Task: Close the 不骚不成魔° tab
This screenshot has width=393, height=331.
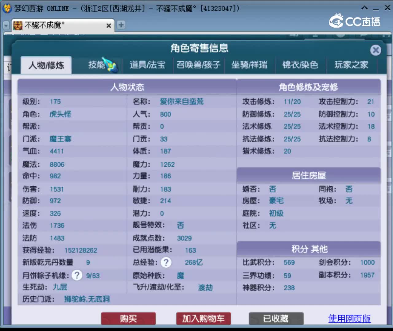Action: click(109, 26)
